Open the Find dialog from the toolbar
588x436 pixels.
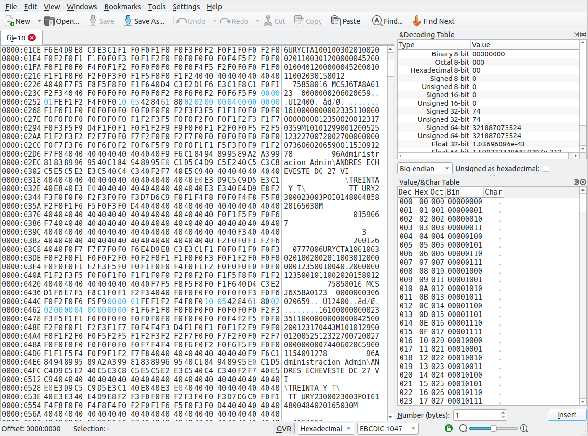[x=377, y=21]
